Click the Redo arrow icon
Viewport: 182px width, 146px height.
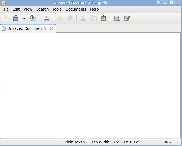pos(70,18)
